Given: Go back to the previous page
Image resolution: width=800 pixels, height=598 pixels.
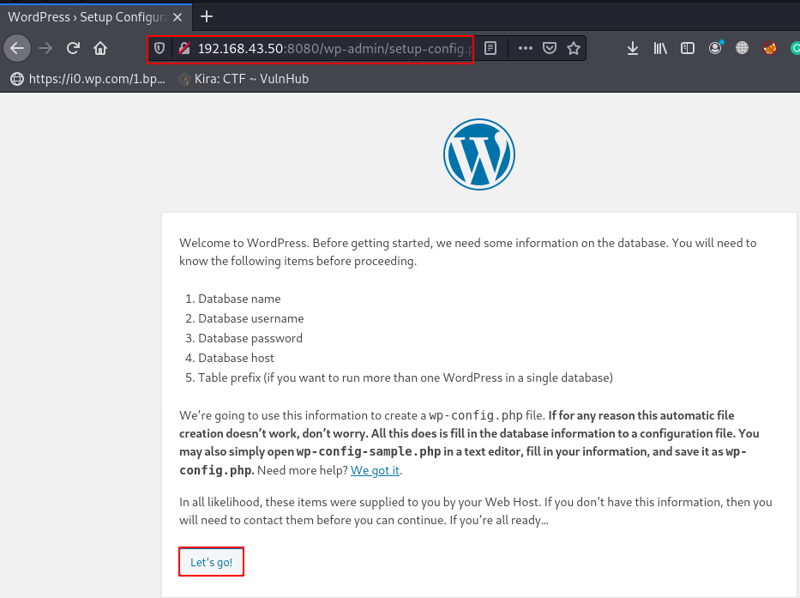Looking at the screenshot, I should (x=17, y=49).
